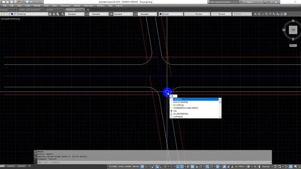Open the dimension style Standard dropdown
The image size is (301, 169).
(99, 14)
